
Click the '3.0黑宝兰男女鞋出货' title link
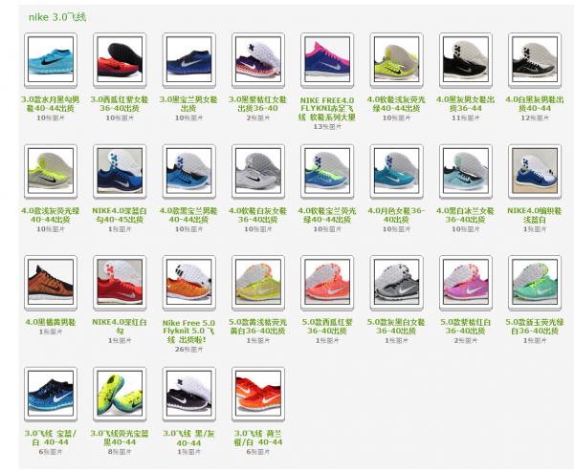coord(188,104)
